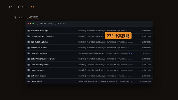This screenshot has height=100, width=178.
Task: Open the data-throughput-accelerator folder
Action: coord(43,59)
